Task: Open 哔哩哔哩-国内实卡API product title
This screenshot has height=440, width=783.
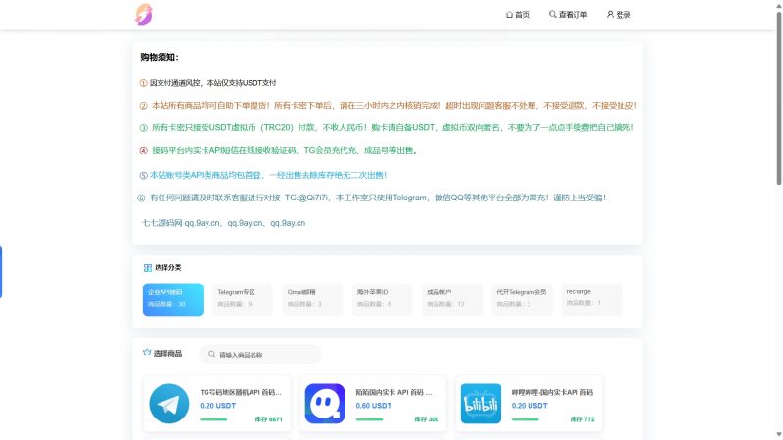Action: coord(552,393)
